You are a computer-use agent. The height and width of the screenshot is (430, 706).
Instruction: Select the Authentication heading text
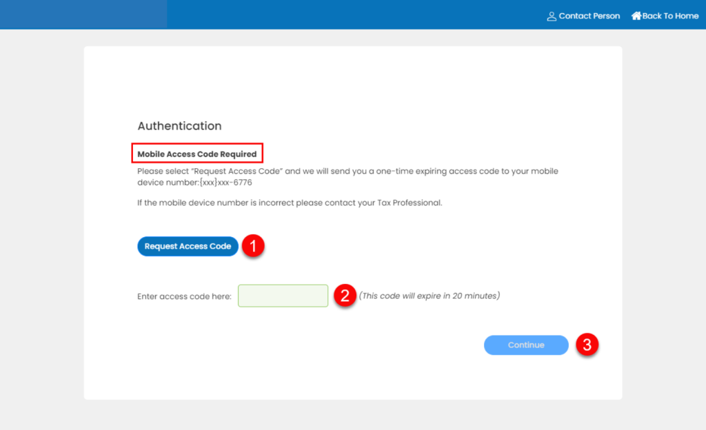click(x=179, y=126)
